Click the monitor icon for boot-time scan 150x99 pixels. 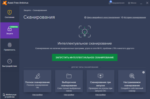tap(100, 76)
